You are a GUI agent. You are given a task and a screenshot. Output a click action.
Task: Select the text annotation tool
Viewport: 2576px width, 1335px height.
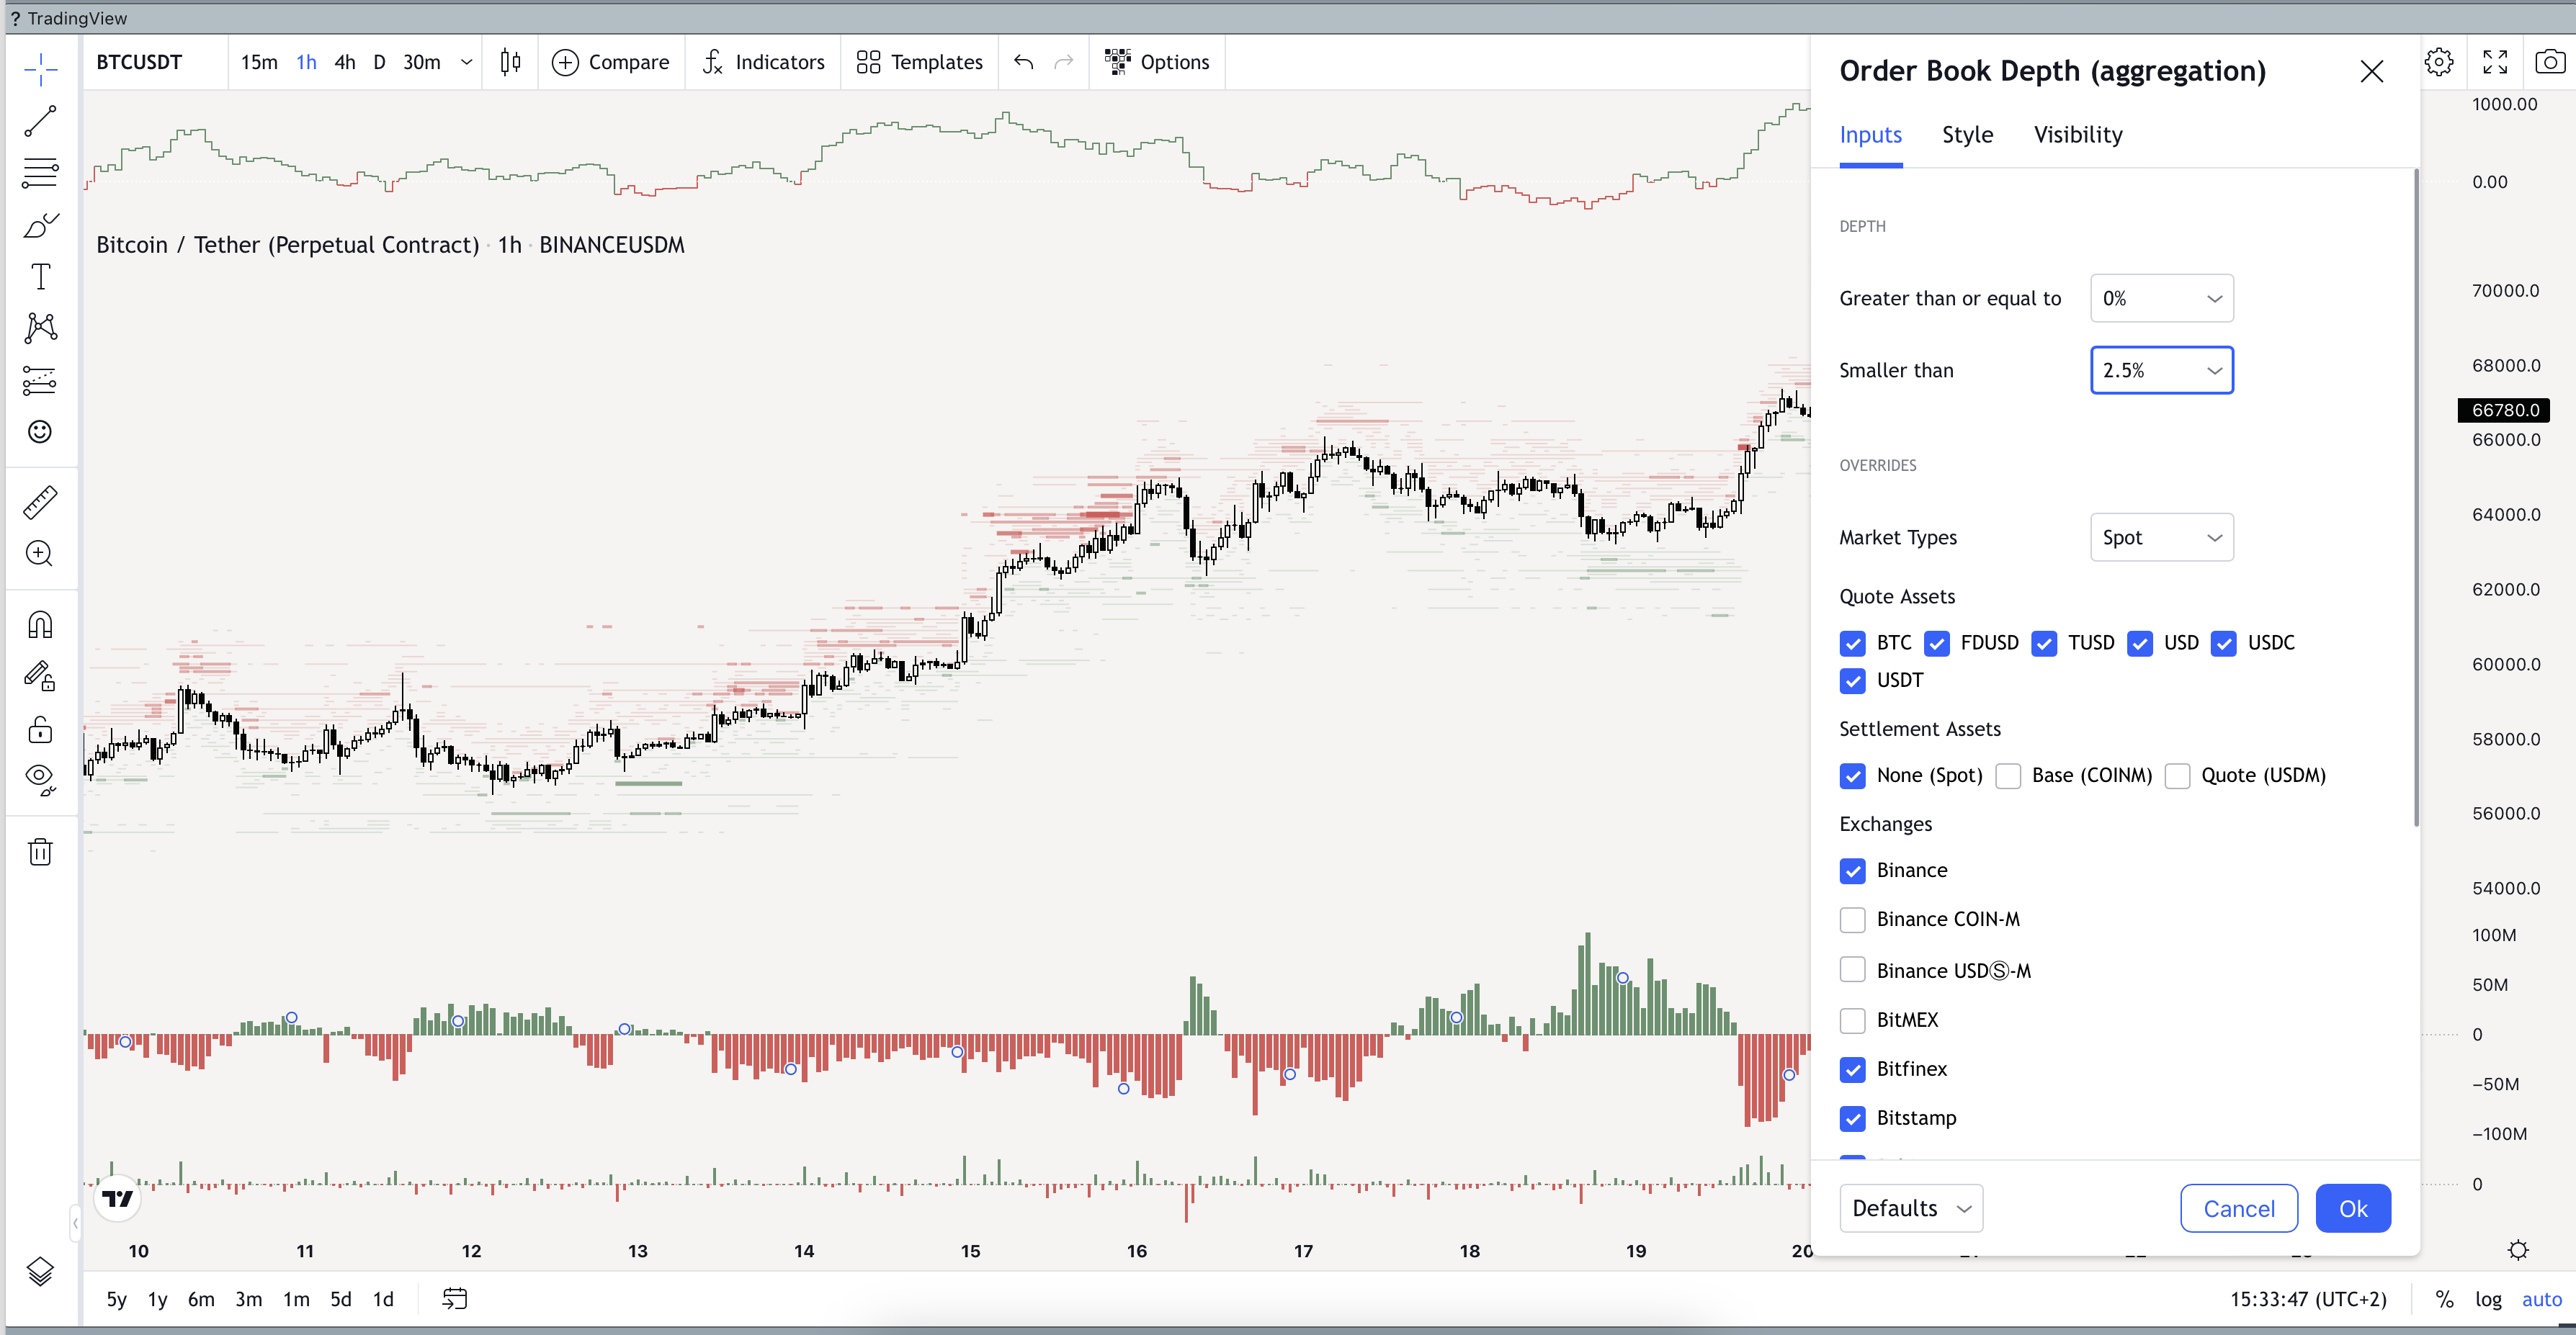point(40,277)
